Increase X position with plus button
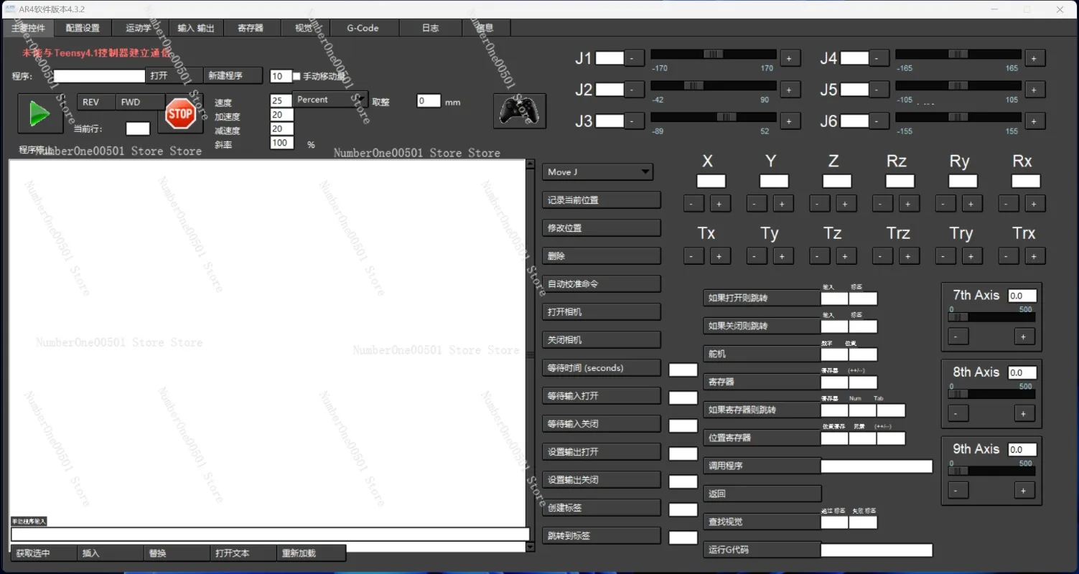 click(720, 204)
